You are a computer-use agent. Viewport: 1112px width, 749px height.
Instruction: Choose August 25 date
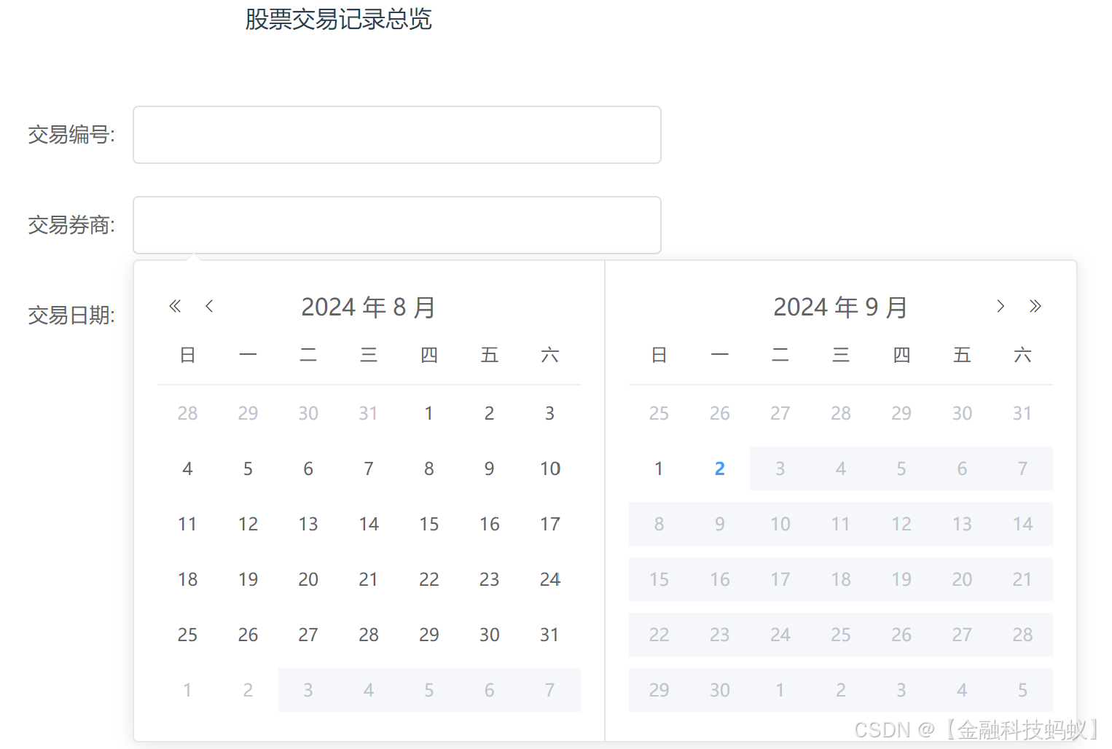click(187, 635)
